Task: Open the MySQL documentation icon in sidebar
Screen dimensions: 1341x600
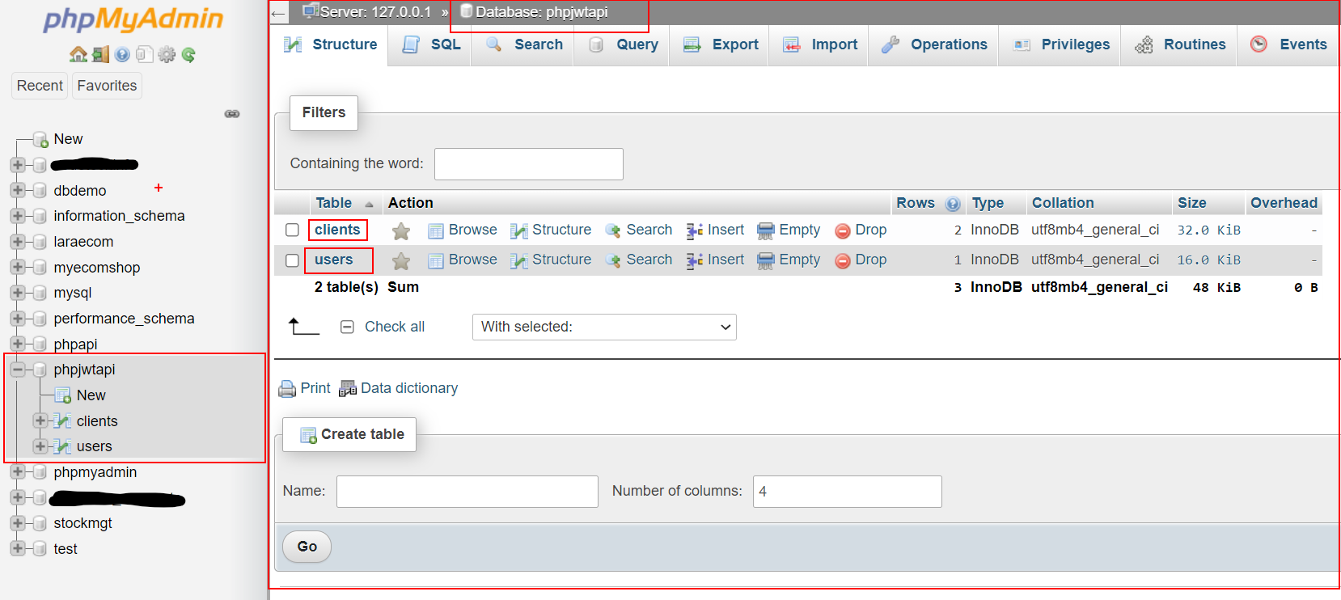Action: tap(144, 54)
